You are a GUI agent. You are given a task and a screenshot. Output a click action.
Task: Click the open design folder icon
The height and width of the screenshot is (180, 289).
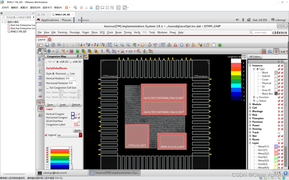(41, 45)
